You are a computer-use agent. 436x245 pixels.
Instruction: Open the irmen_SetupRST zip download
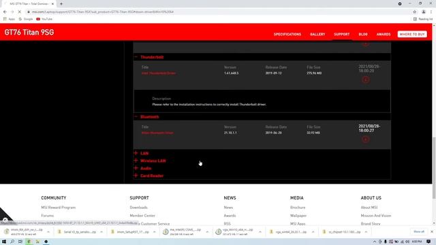pos(130,231)
